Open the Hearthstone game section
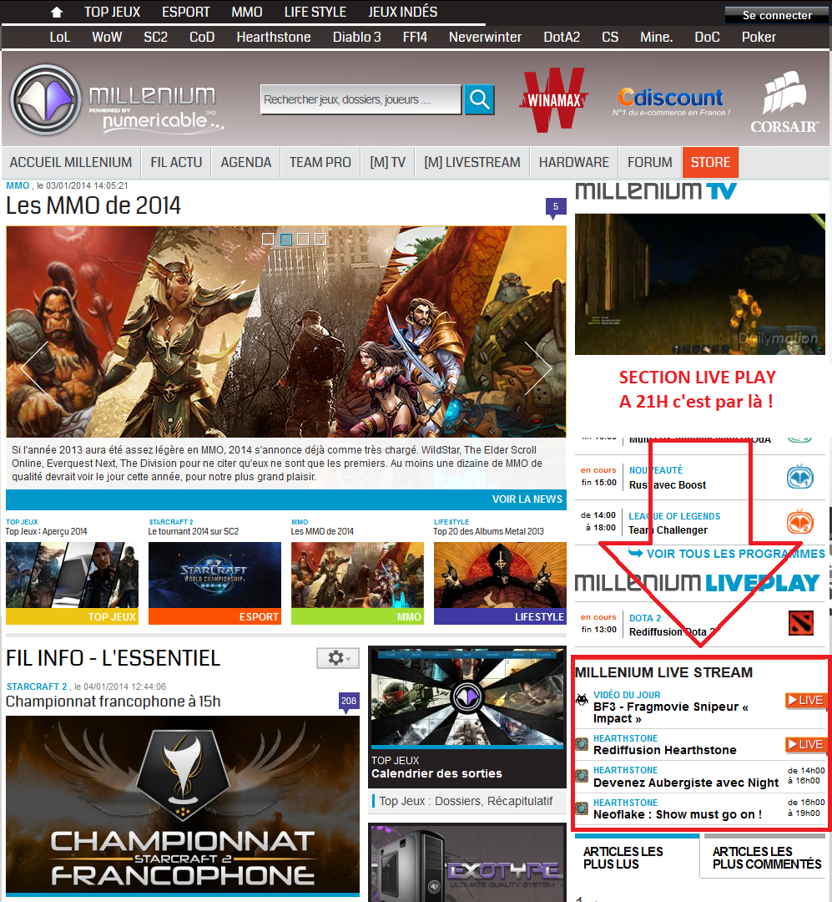832x902 pixels. click(274, 38)
